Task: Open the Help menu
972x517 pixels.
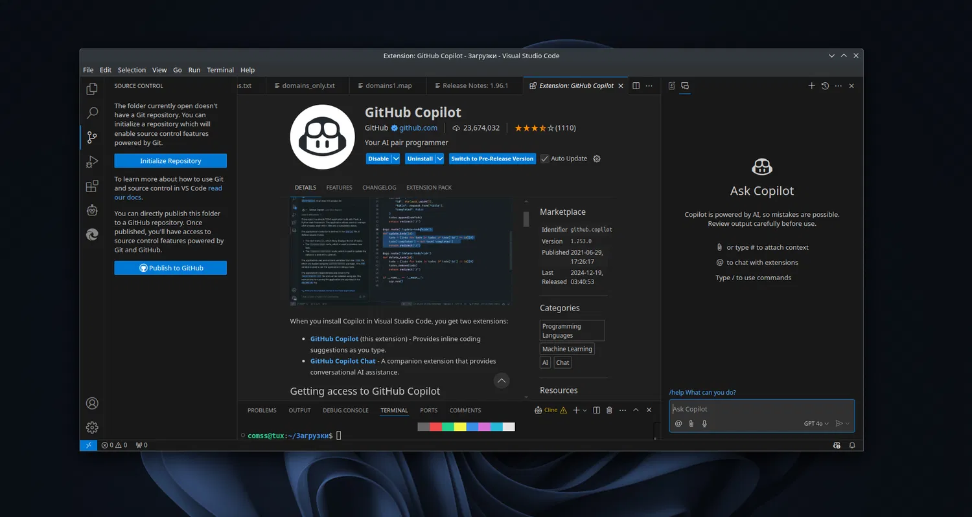Action: point(248,70)
